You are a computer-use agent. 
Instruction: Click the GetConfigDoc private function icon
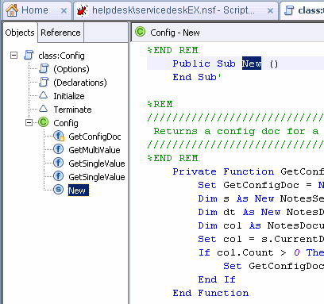point(59,136)
